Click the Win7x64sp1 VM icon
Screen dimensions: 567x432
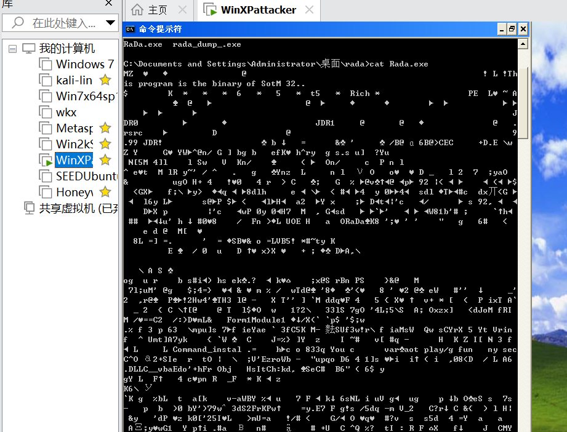[46, 96]
